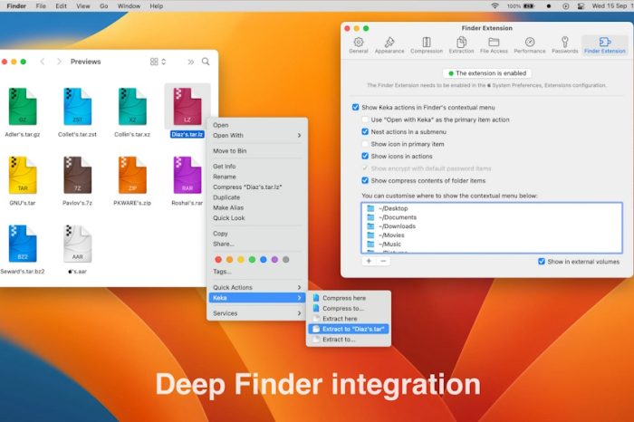Choose Extract here from Keka submenu
The width and height of the screenshot is (634, 422).
[x=340, y=319]
